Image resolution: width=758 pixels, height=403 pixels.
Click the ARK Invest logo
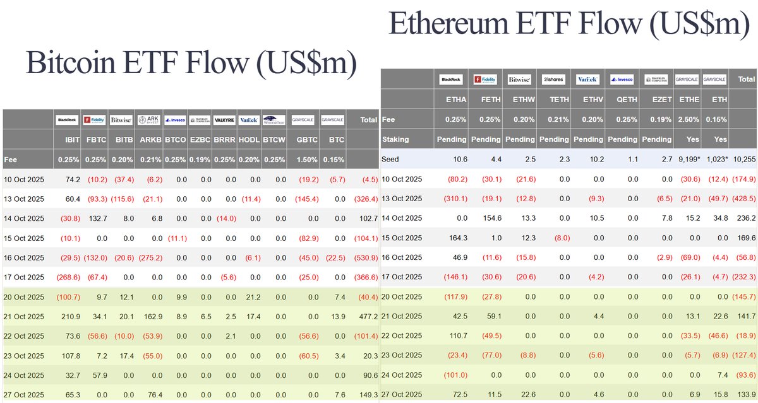(150, 119)
